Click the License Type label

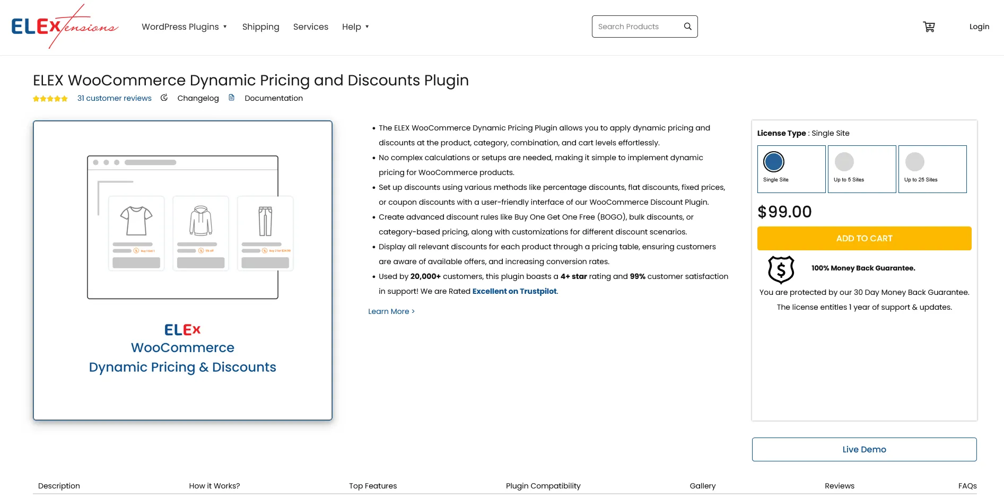coord(782,133)
